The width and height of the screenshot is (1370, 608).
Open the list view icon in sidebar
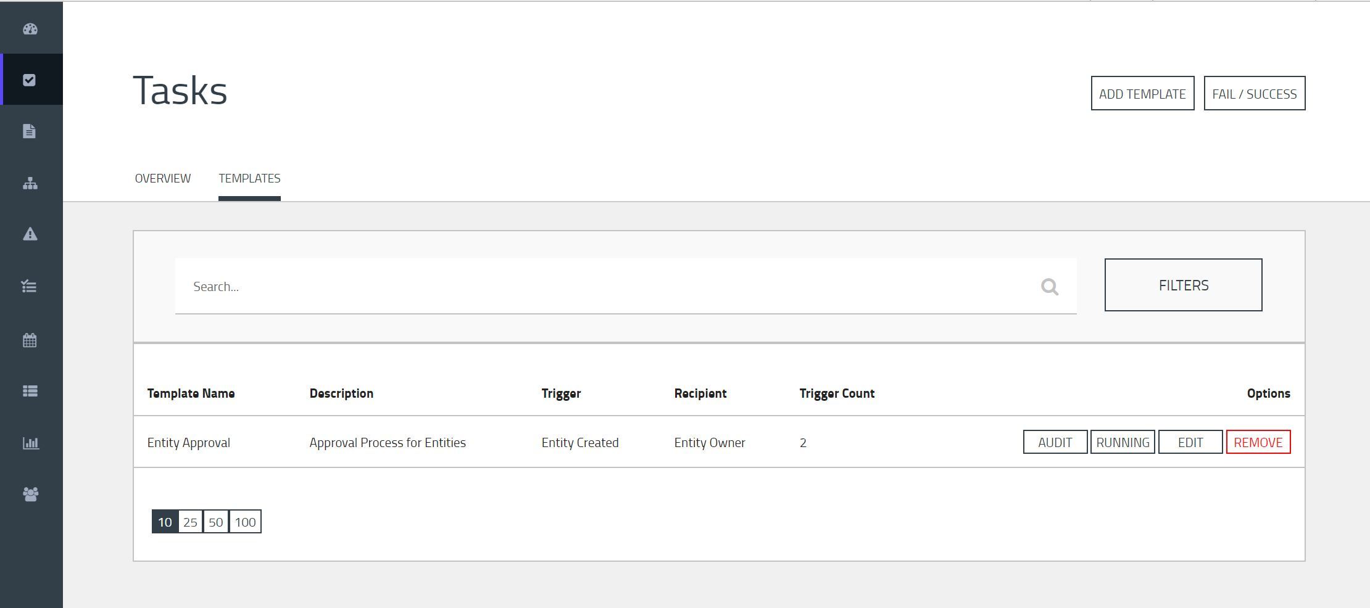click(30, 391)
